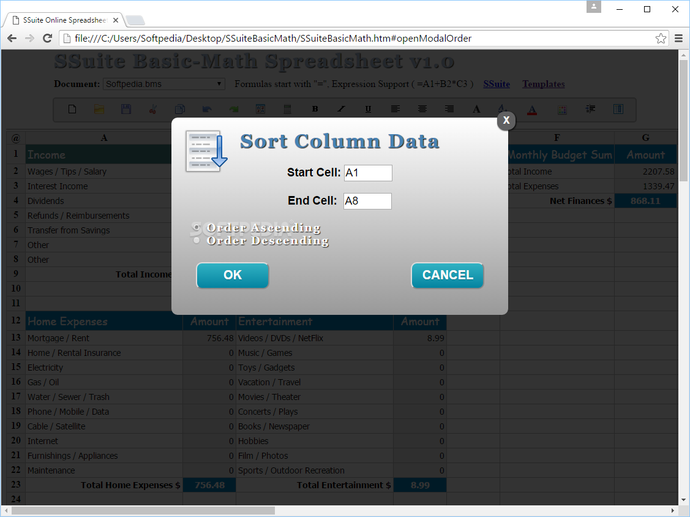Image resolution: width=690 pixels, height=517 pixels.
Task: Click the Align Right icon
Action: pos(449,109)
